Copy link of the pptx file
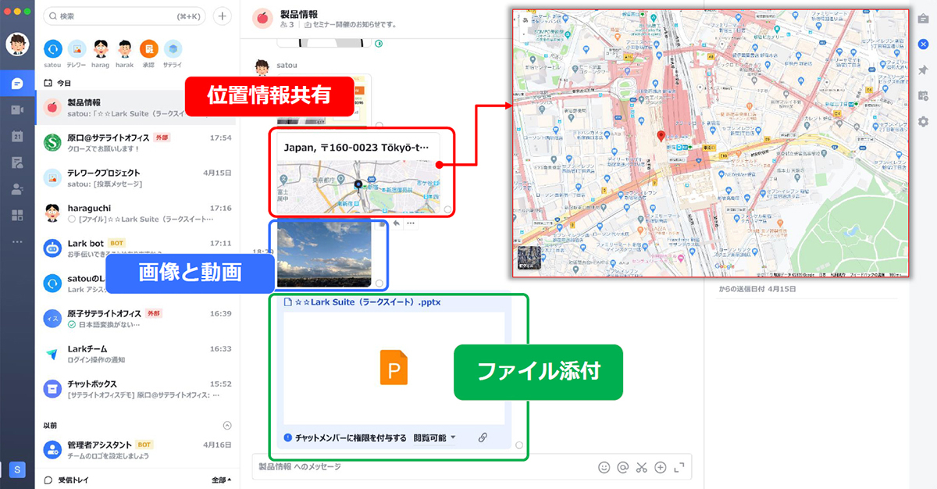The width and height of the screenshot is (937, 489). (x=483, y=437)
